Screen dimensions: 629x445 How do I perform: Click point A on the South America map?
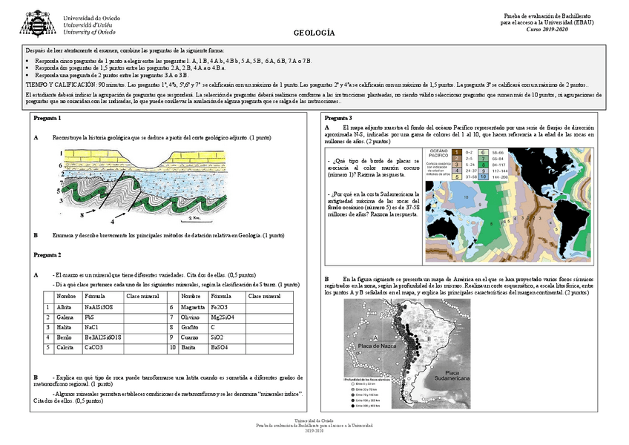coord(377,337)
